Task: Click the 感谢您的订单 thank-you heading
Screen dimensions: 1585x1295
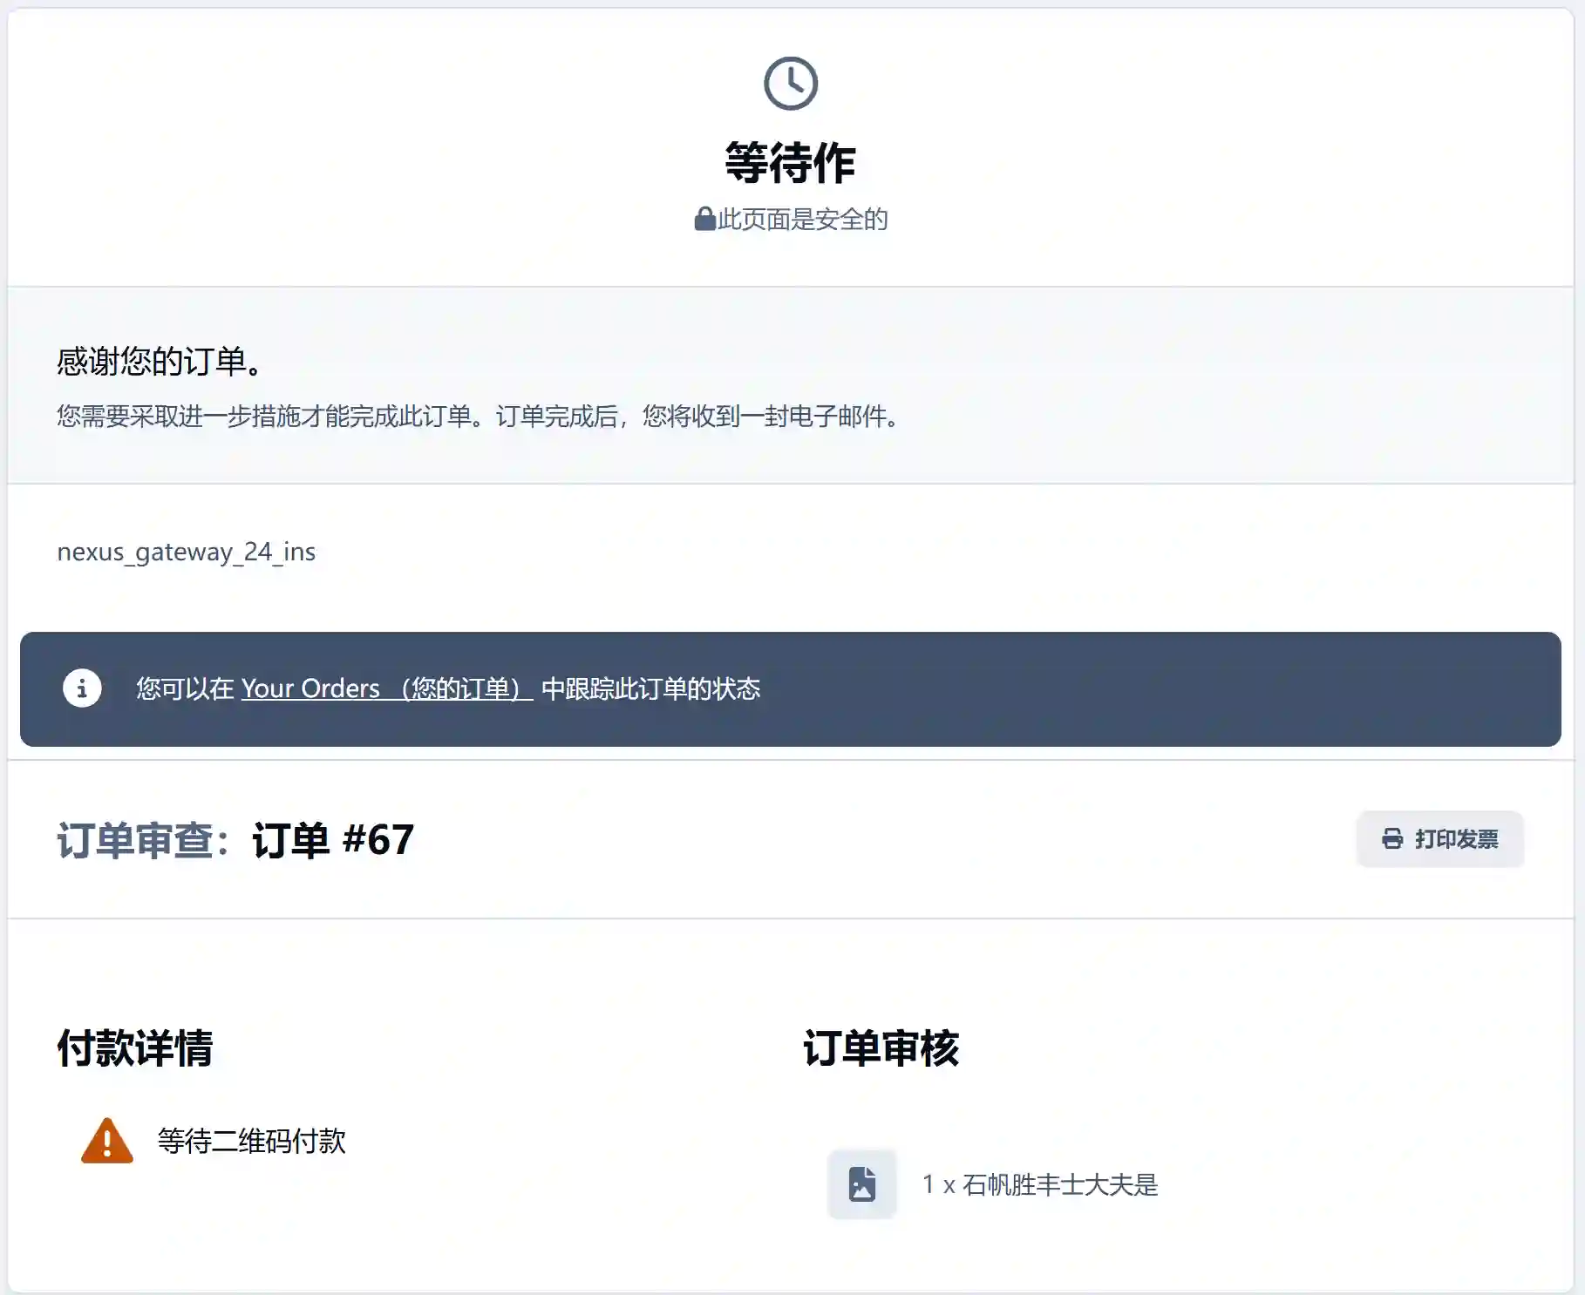Action: coord(160,361)
